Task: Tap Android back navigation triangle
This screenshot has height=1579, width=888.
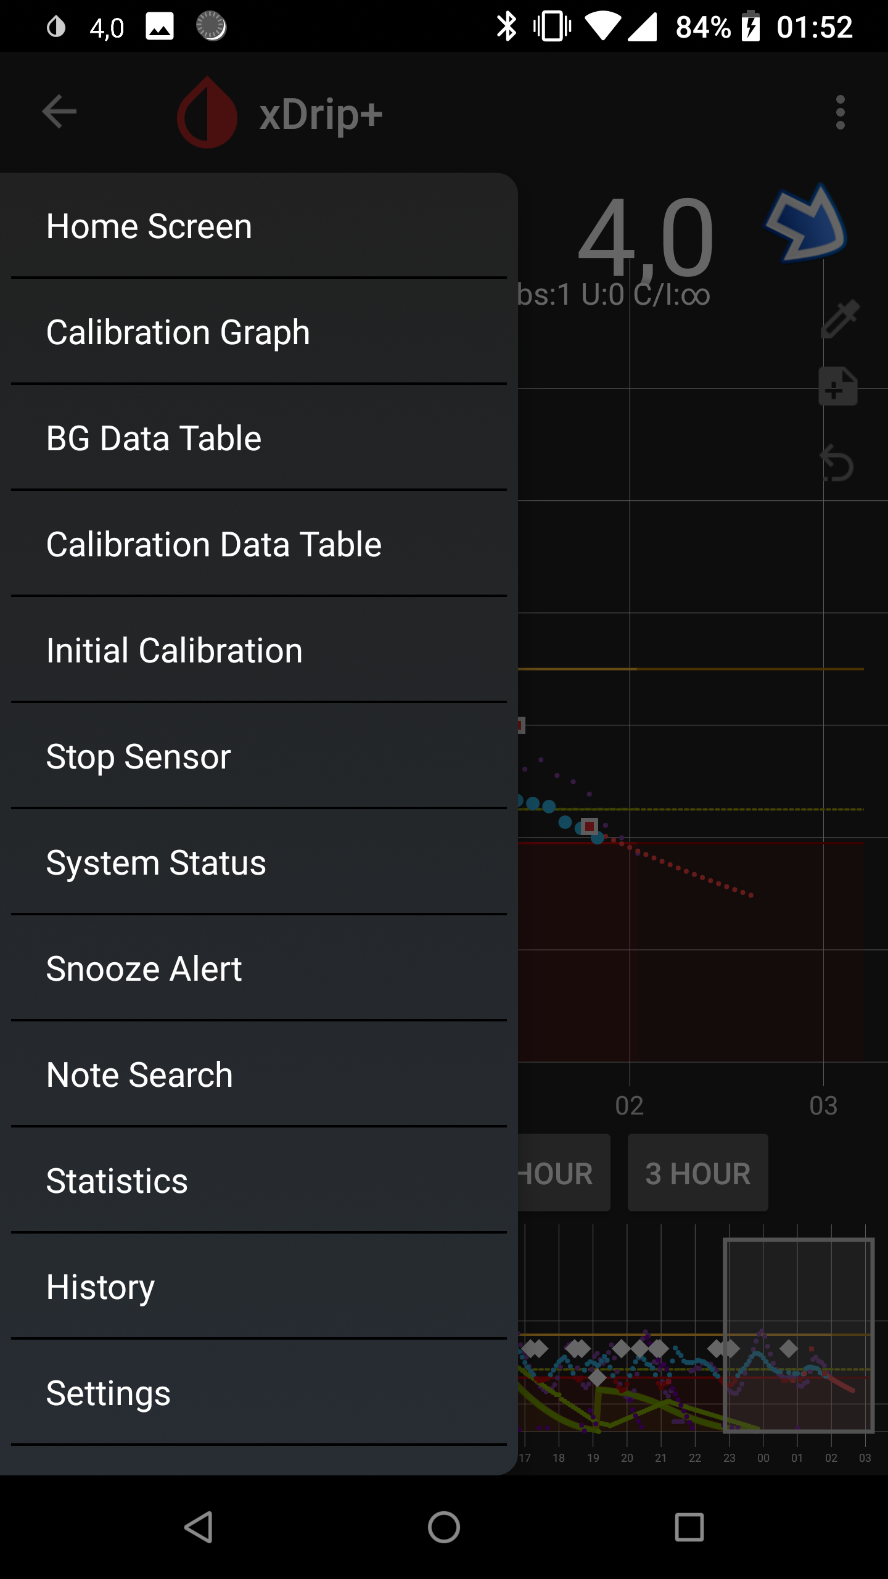Action: (199, 1527)
